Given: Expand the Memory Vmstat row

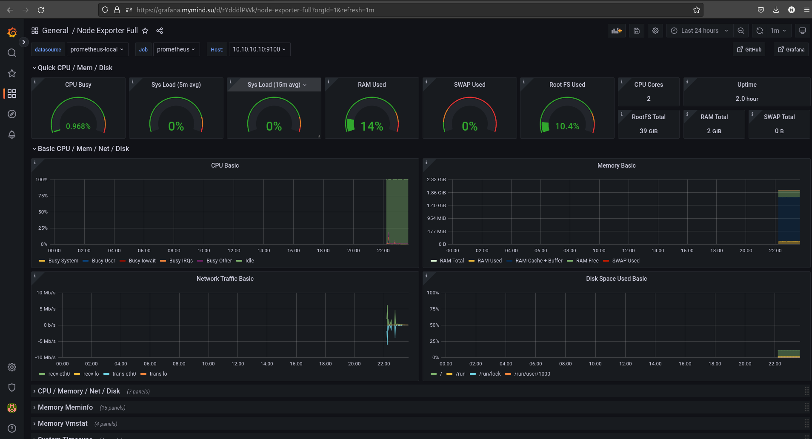Looking at the screenshot, I should [60, 424].
